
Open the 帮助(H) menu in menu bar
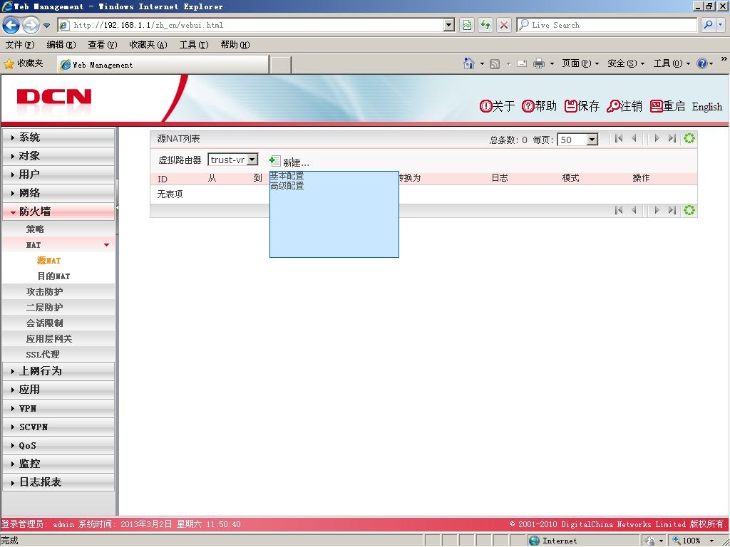(x=235, y=45)
